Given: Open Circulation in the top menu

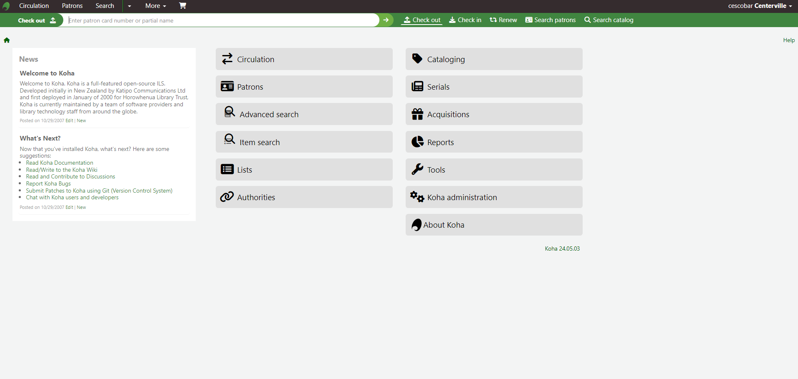Looking at the screenshot, I should (34, 6).
